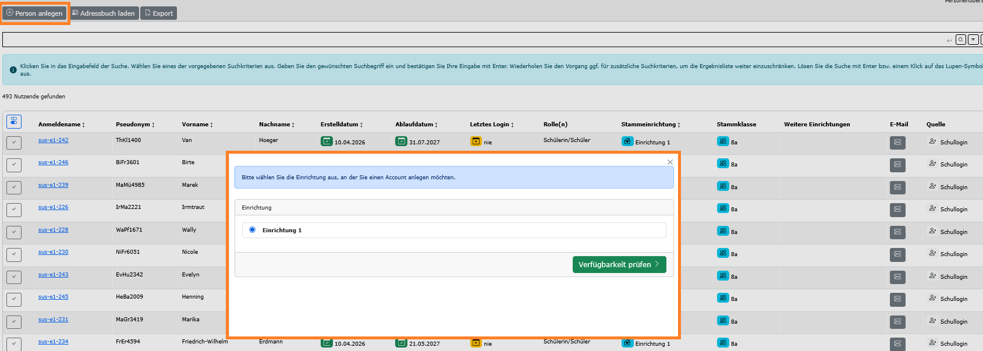Click the Nachname cell Hoeger
983x351 pixels.
[268, 140]
